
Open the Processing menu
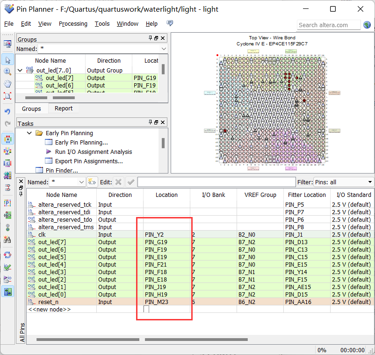pos(73,24)
